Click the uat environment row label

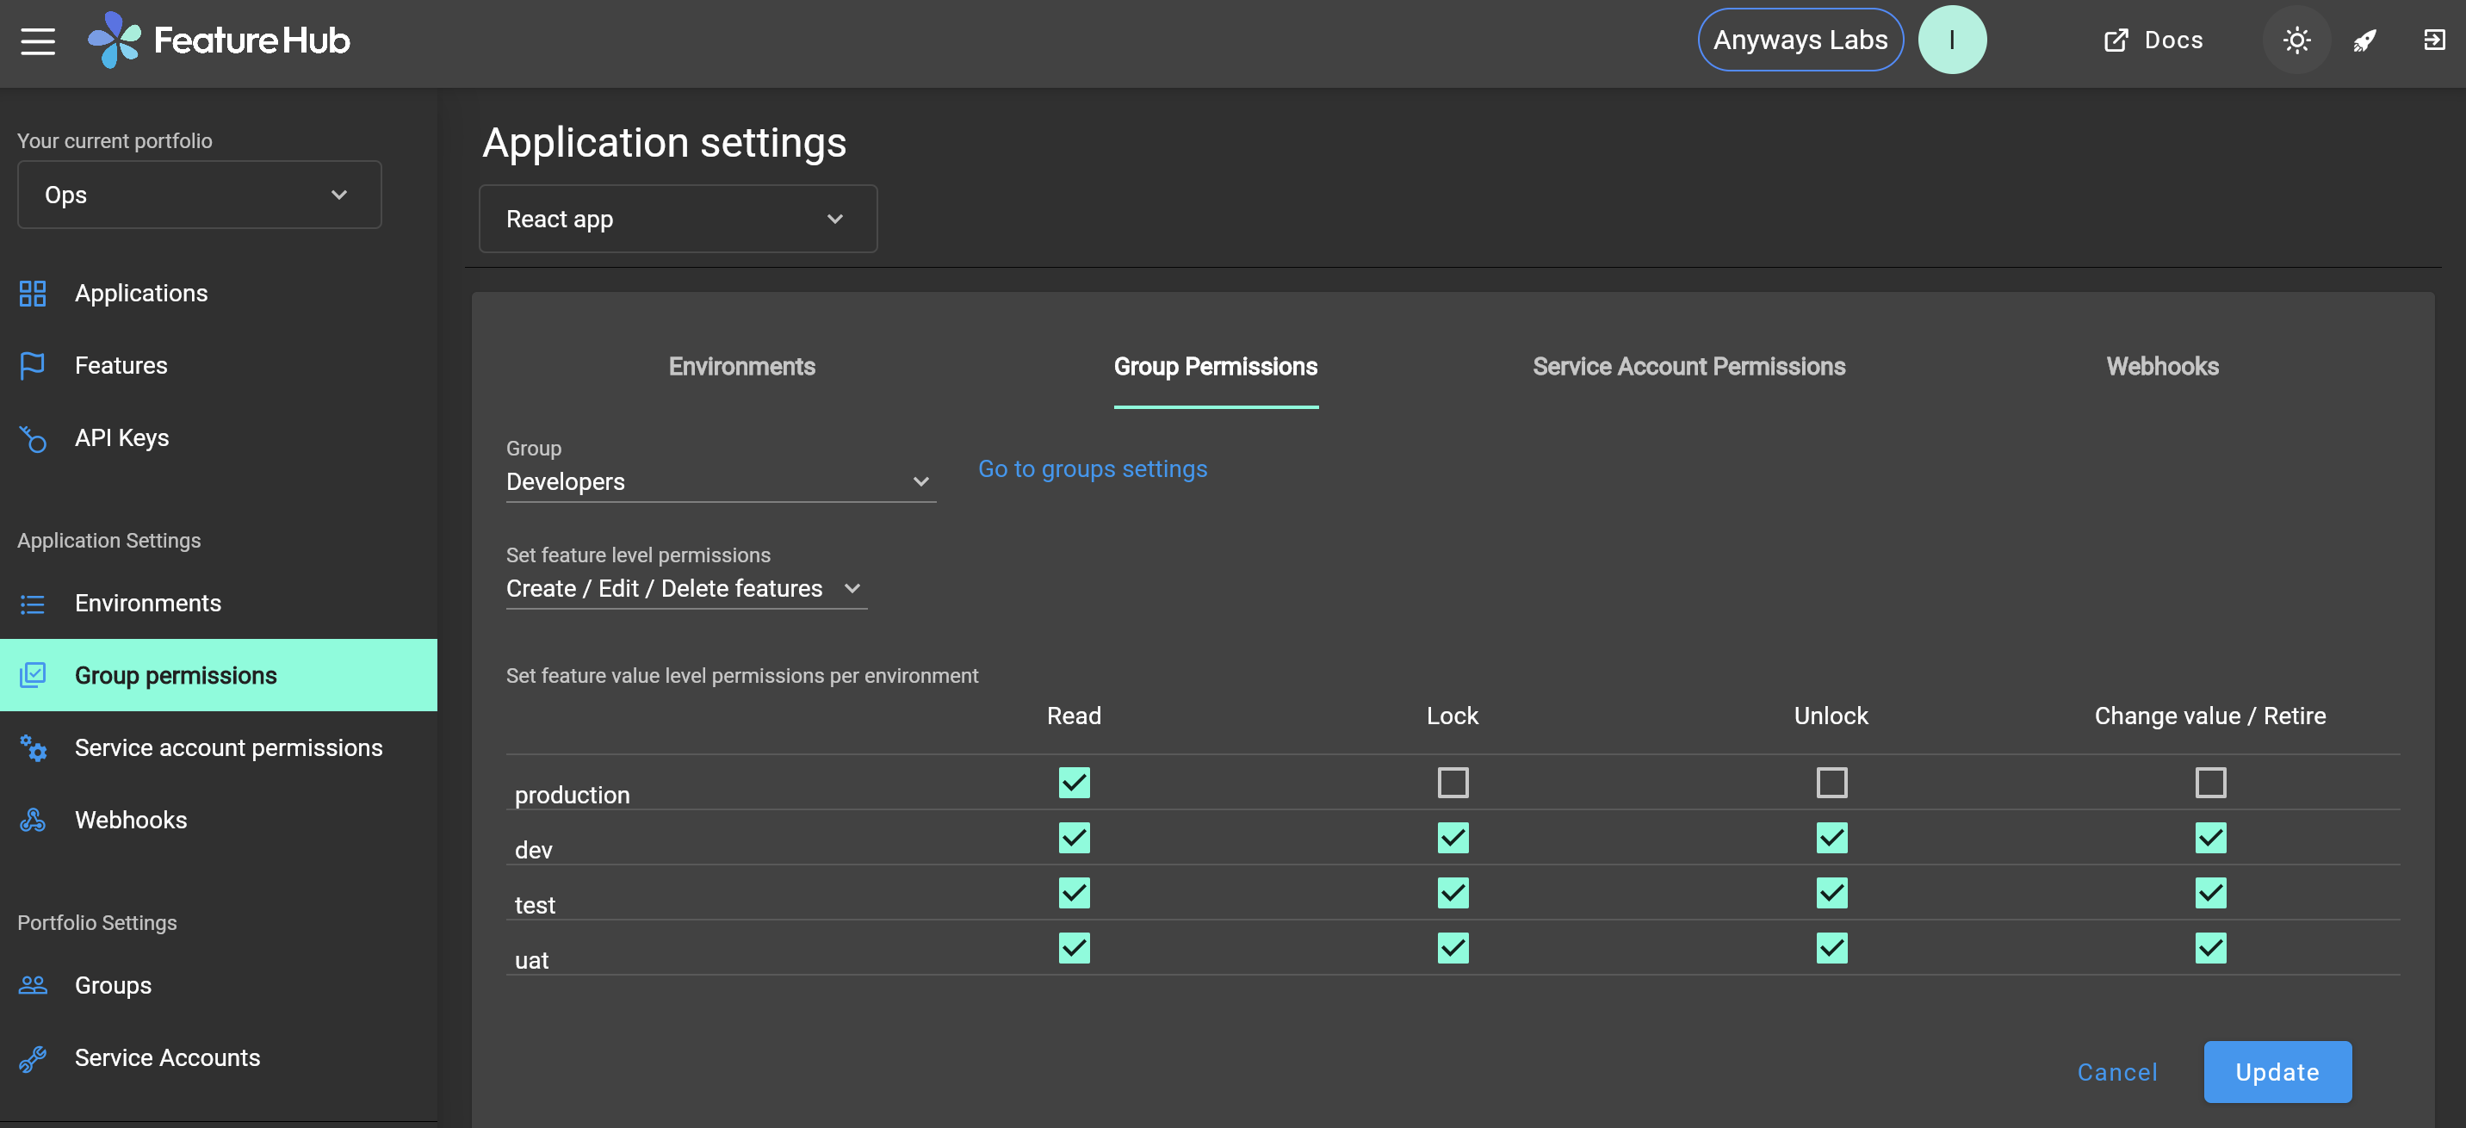[531, 960]
